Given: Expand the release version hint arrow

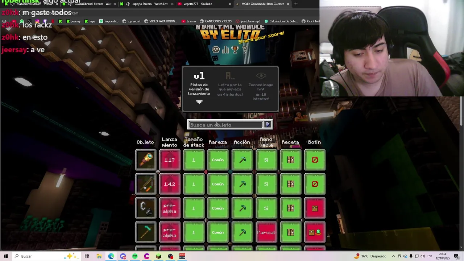Looking at the screenshot, I should click(199, 102).
